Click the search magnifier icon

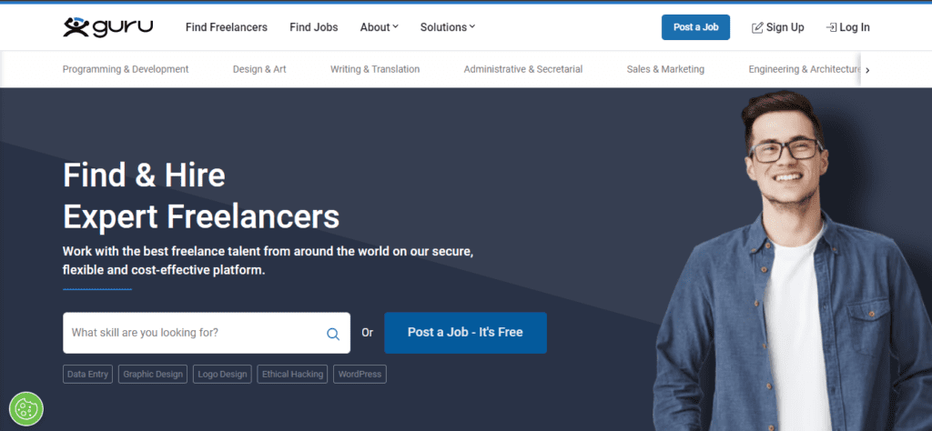333,334
